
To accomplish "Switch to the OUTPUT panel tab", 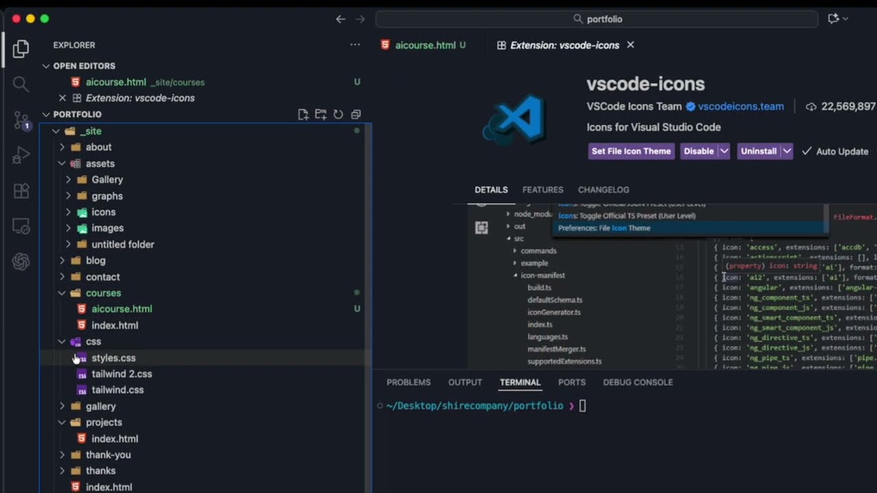I will [x=465, y=382].
